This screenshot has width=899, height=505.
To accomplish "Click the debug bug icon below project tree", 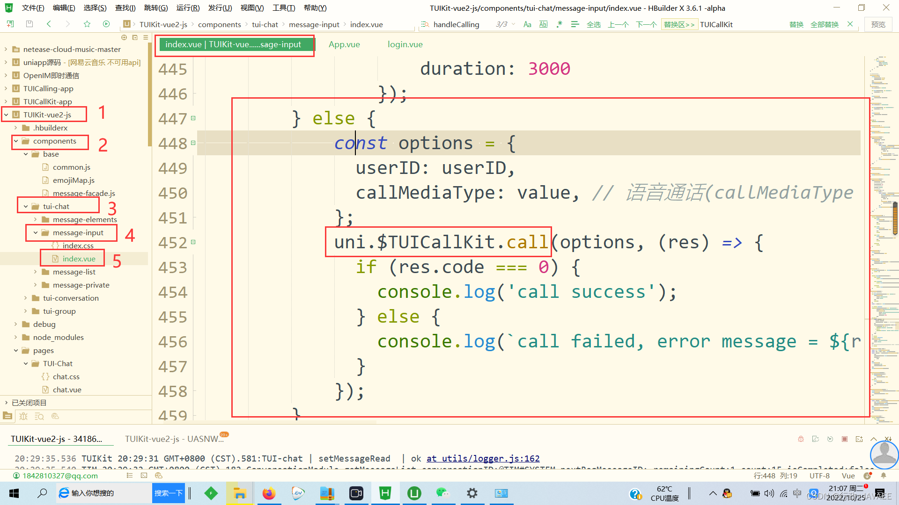I will click(23, 416).
